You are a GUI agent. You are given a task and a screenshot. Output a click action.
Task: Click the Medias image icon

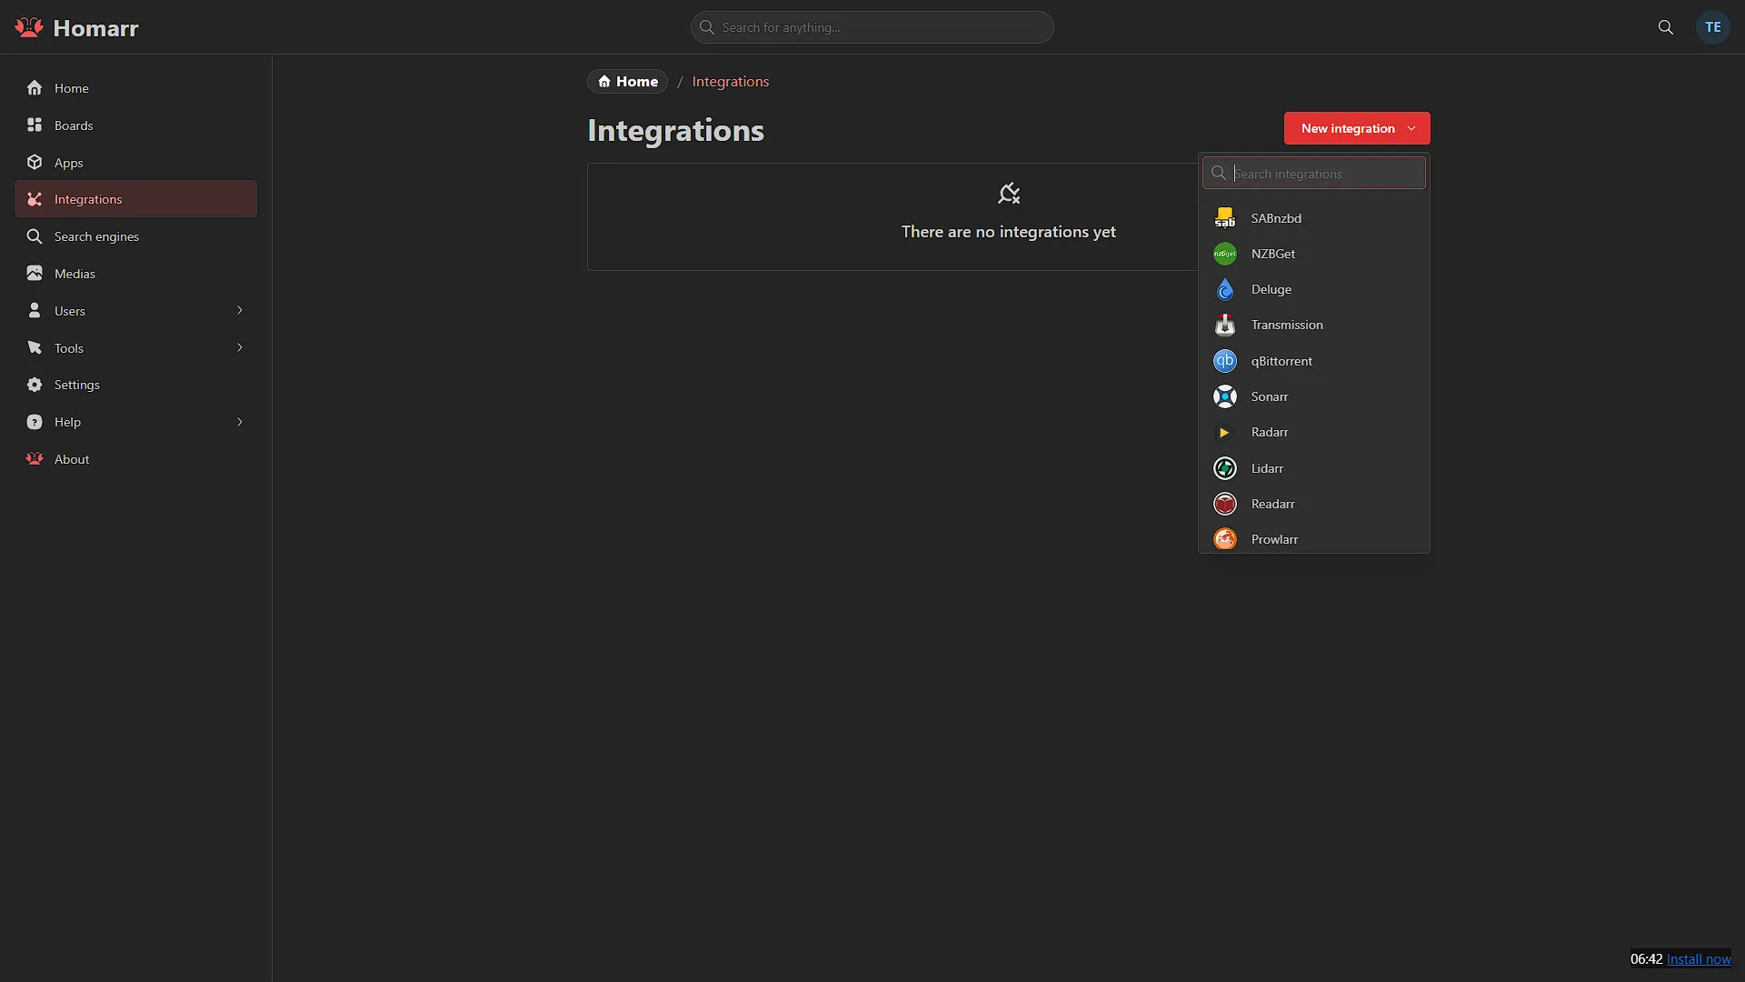(x=35, y=274)
